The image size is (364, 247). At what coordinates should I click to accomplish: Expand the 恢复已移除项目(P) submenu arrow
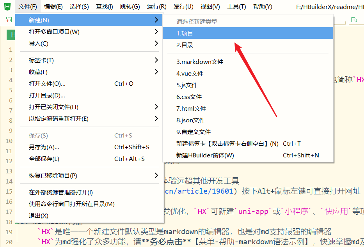tap(156, 175)
